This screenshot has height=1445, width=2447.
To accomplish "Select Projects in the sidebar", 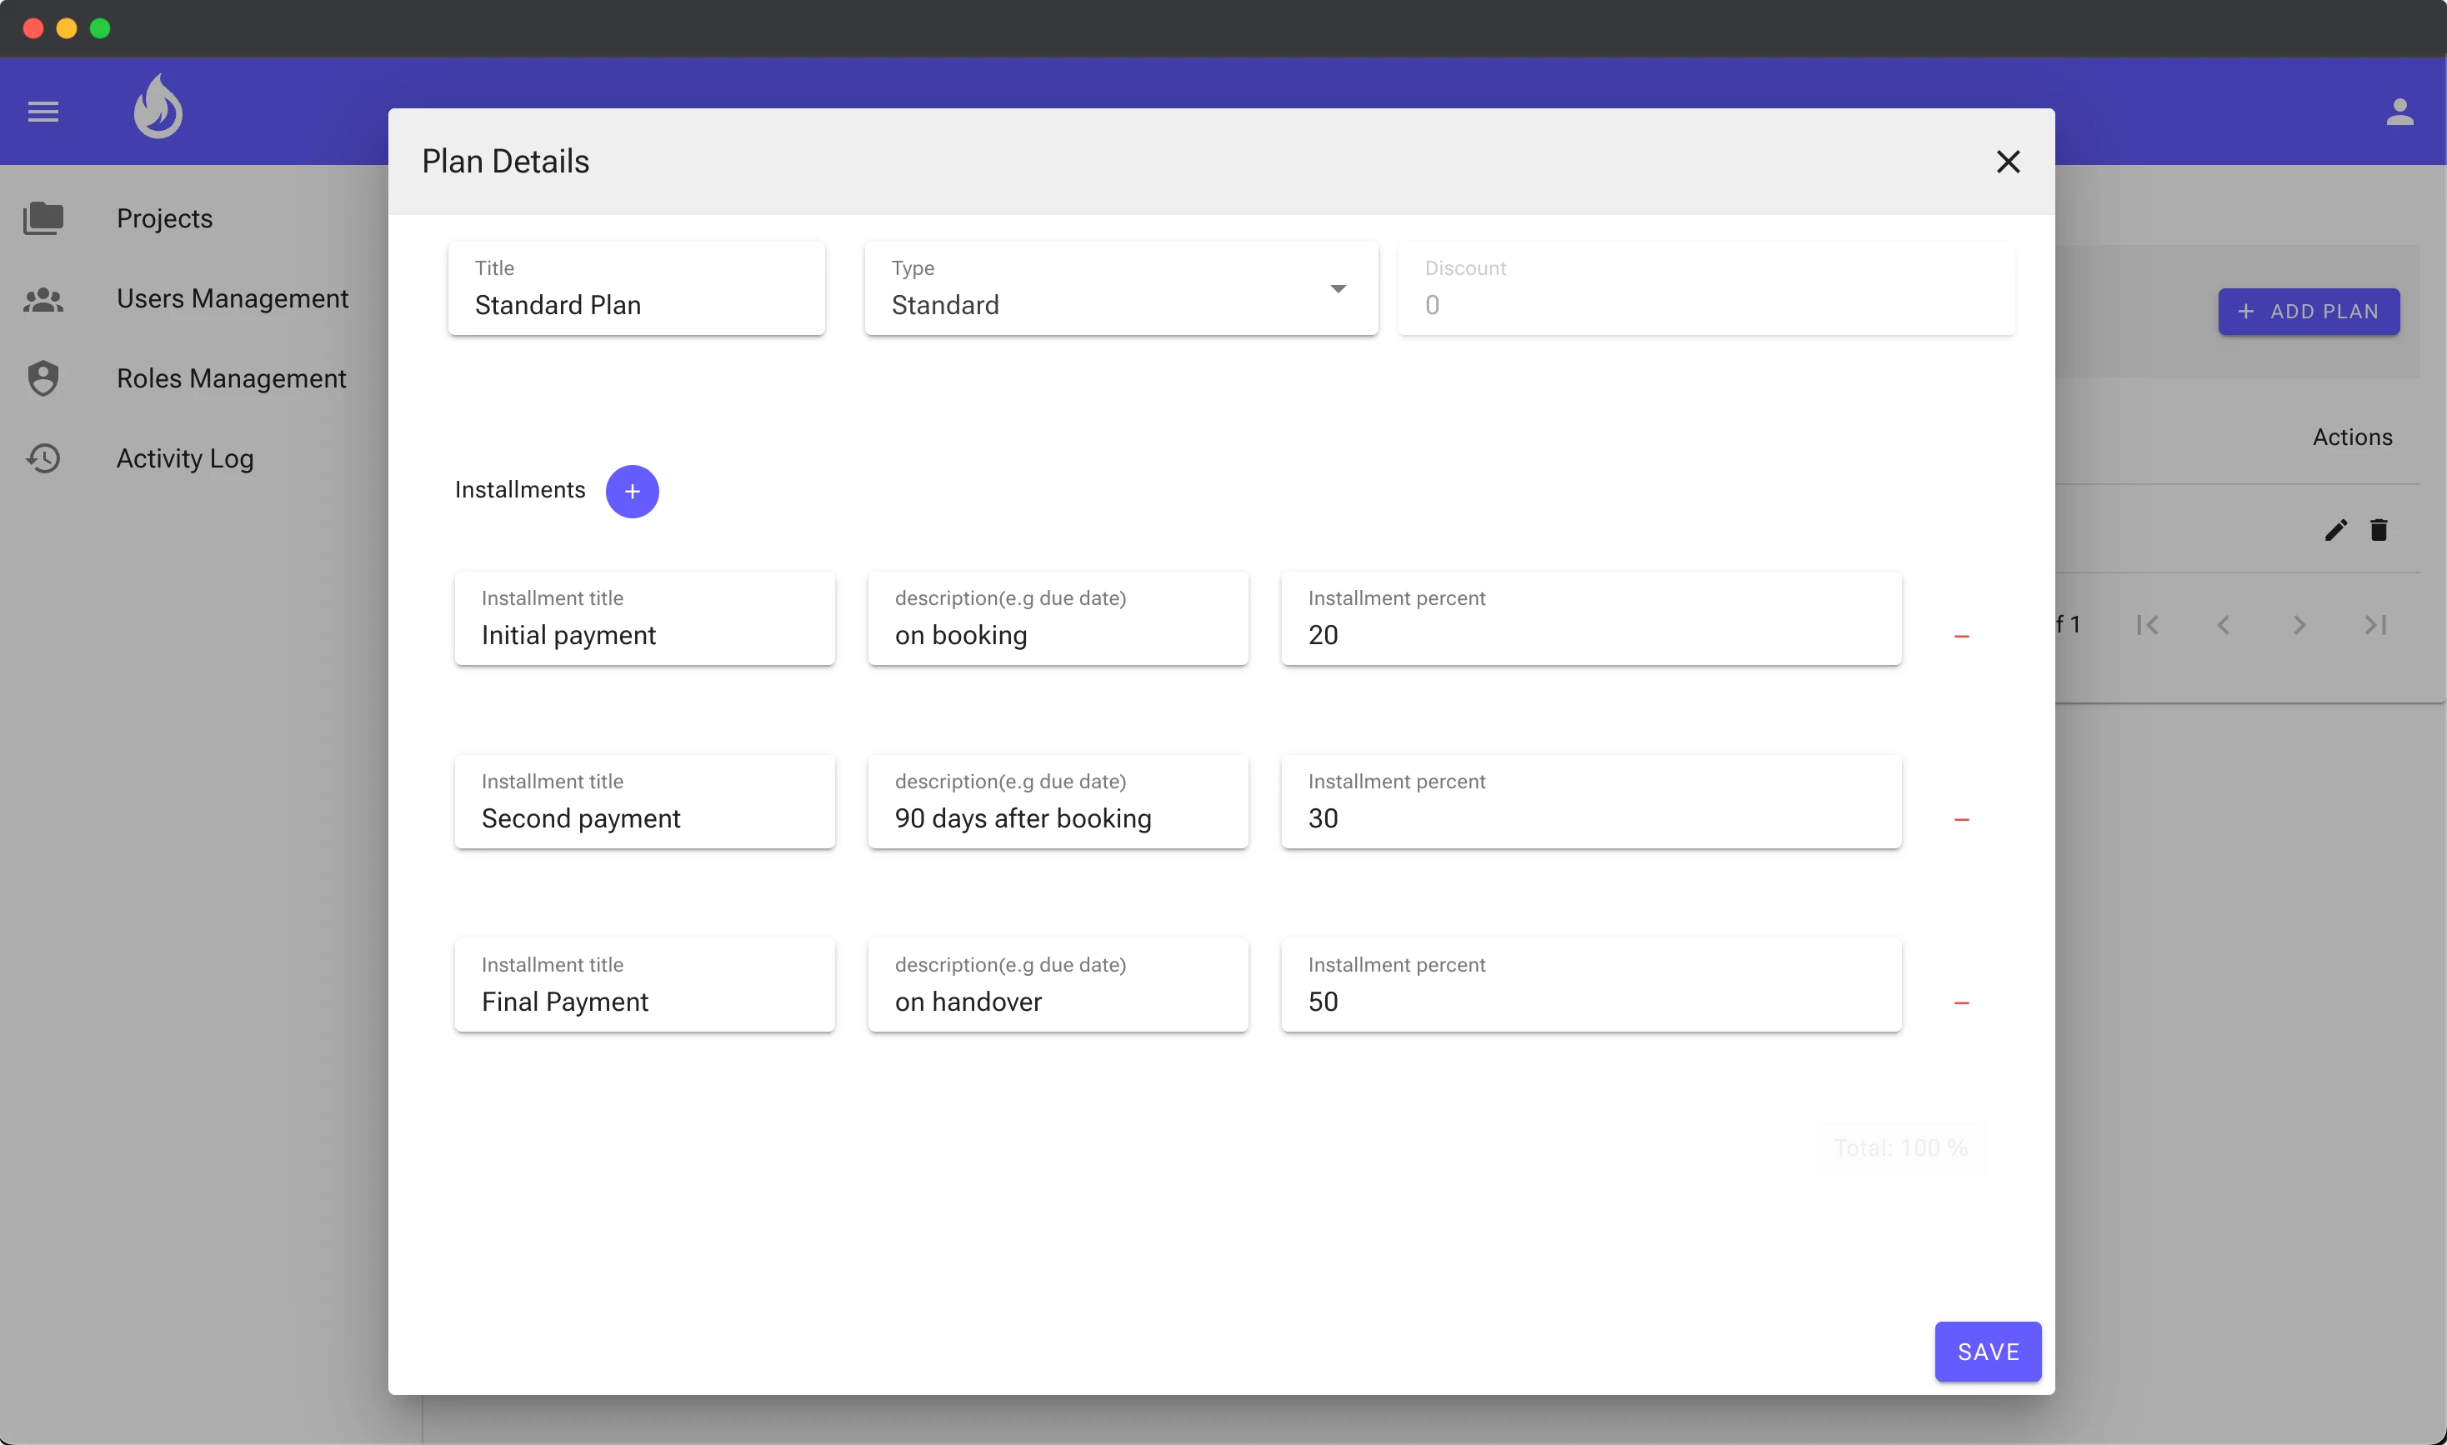I will click(163, 218).
